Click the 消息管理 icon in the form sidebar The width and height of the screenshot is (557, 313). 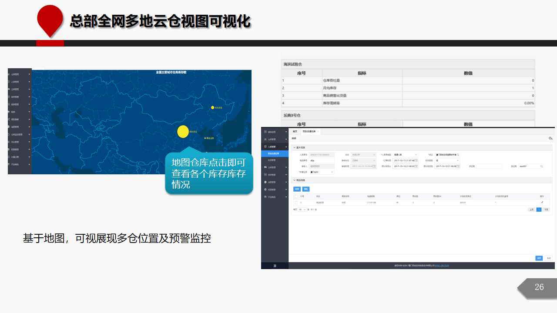tap(265, 182)
